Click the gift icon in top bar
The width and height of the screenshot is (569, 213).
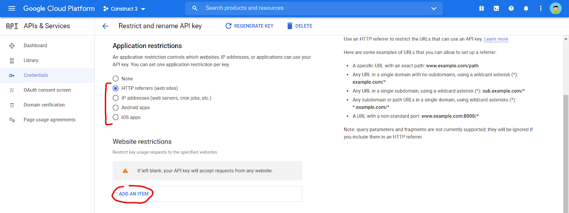481,8
